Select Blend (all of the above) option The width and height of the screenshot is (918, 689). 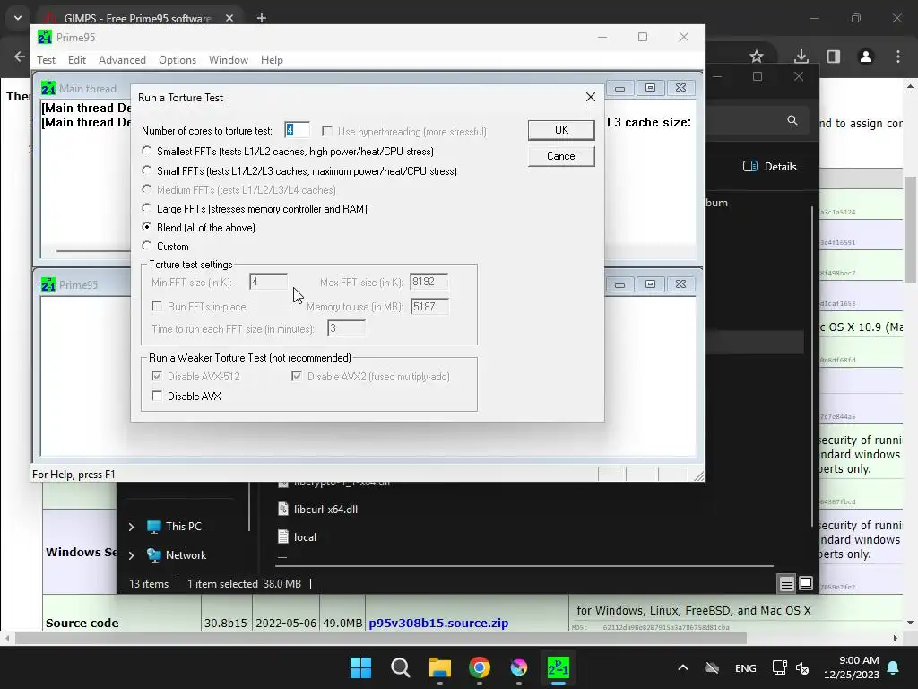[x=146, y=227]
